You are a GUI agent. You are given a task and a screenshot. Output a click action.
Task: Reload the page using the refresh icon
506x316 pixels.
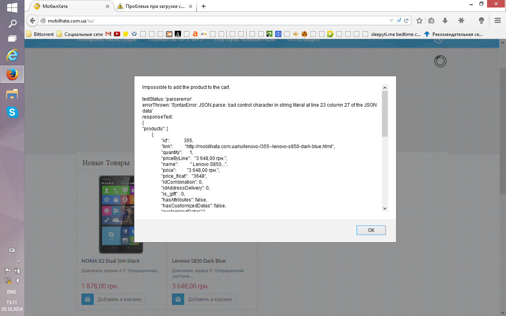point(406,21)
